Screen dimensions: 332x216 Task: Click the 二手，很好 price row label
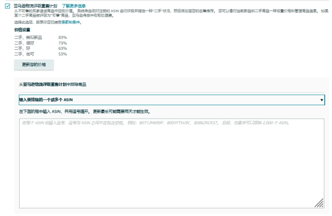(x=24, y=43)
